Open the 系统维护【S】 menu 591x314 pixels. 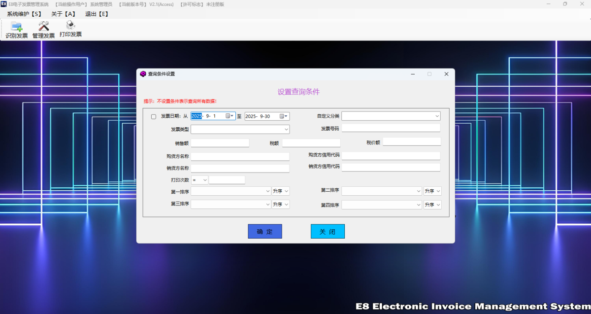pyautogui.click(x=24, y=14)
